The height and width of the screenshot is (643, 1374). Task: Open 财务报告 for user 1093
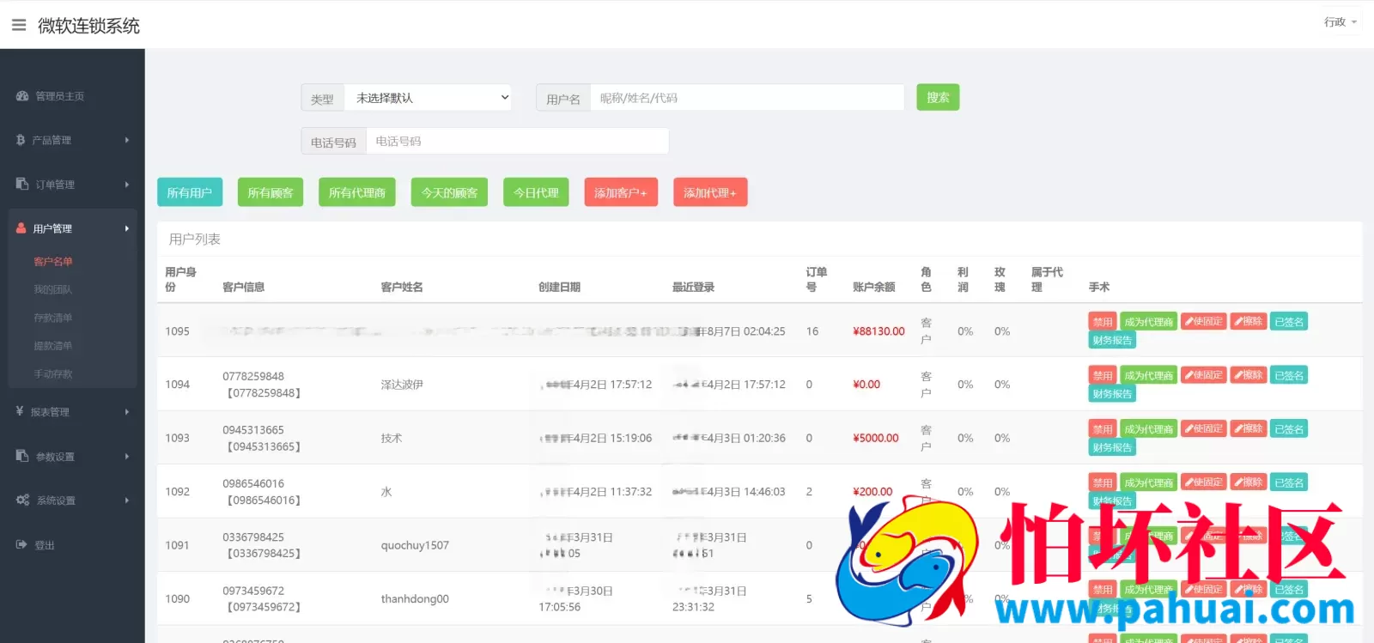click(1112, 446)
